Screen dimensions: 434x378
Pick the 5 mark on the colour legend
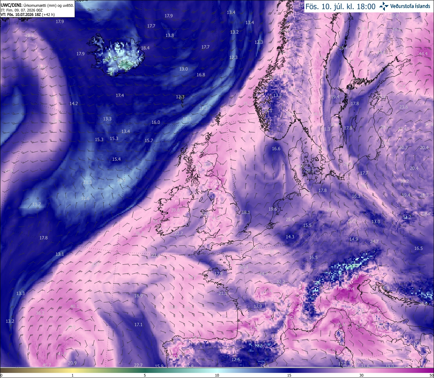145,375
